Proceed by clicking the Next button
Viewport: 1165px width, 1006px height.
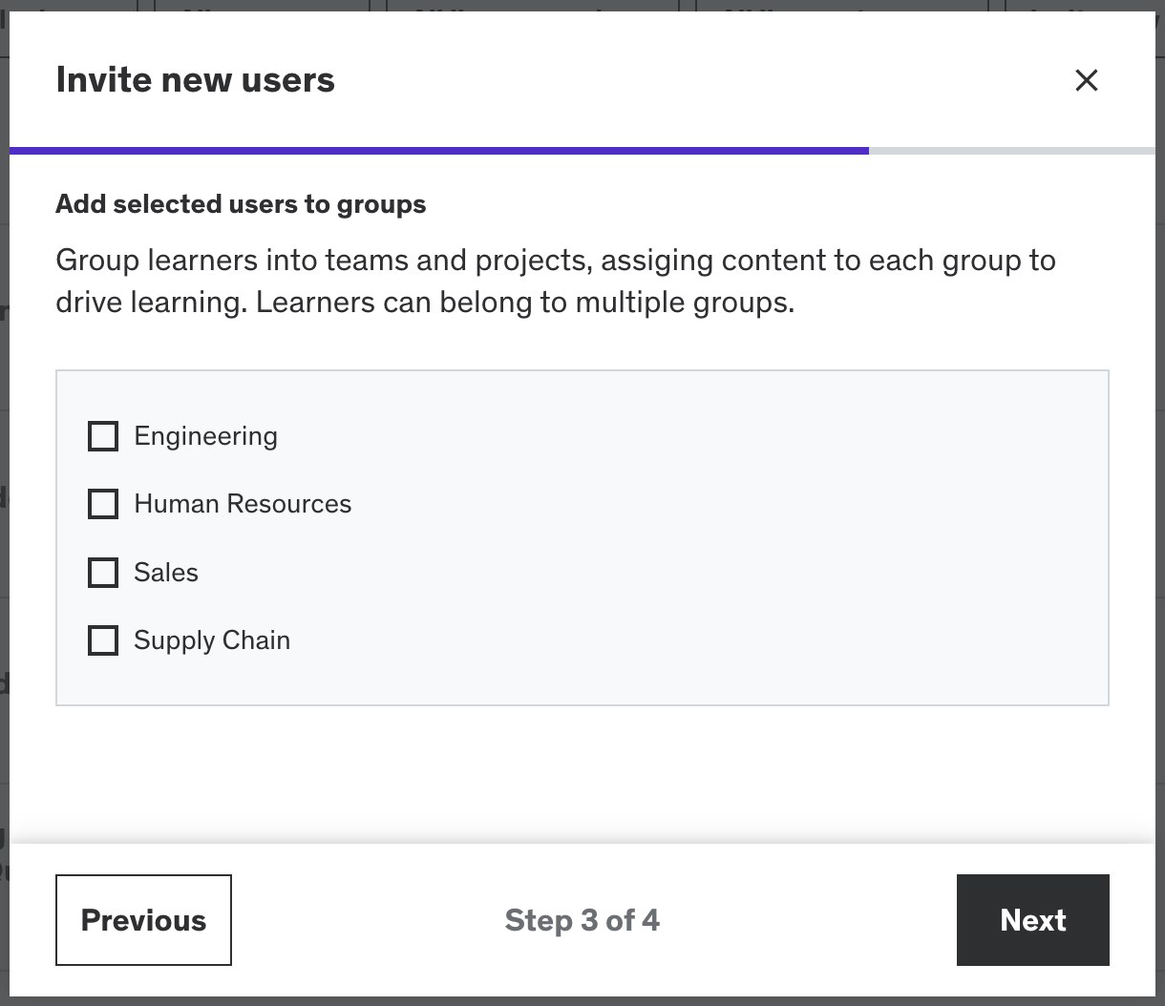click(1032, 920)
